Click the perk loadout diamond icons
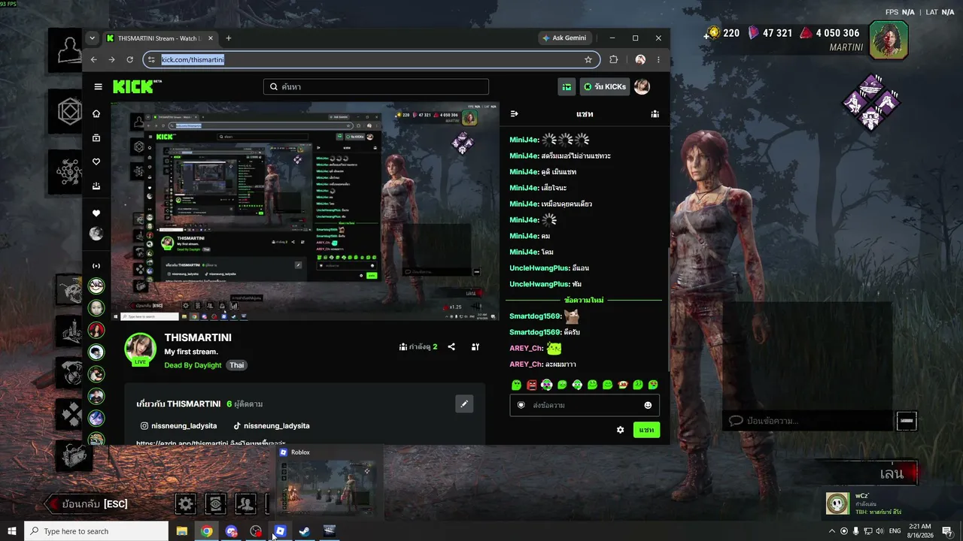Screen dimensions: 963x541 coord(871,102)
